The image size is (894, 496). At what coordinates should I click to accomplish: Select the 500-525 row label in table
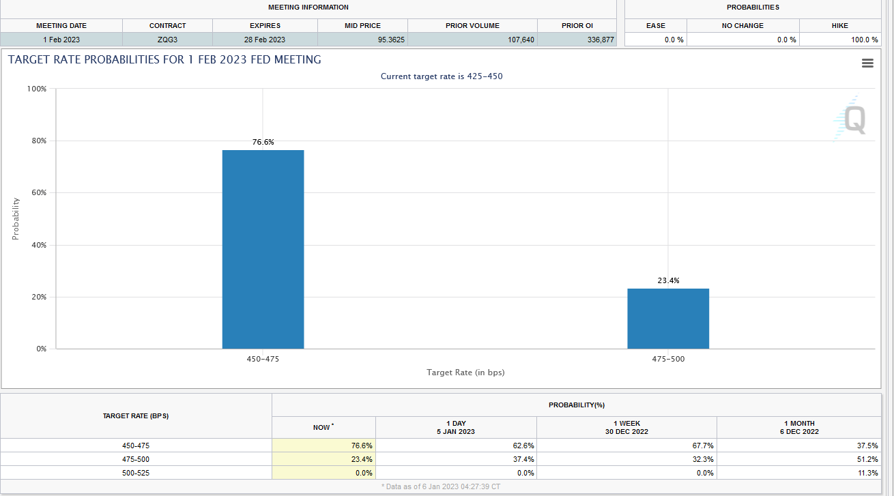coord(136,473)
